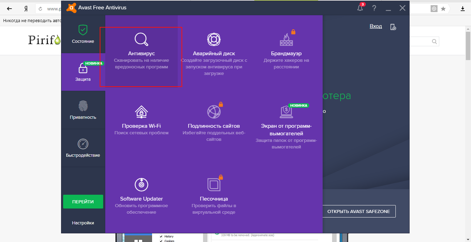Close the Avast window
Image resolution: width=471 pixels, height=242 pixels.
click(402, 8)
